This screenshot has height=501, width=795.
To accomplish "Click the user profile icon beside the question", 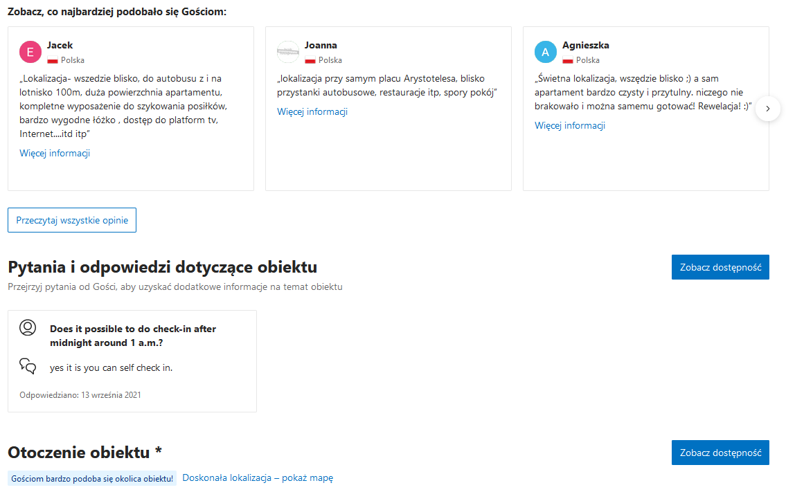I will click(x=28, y=328).
